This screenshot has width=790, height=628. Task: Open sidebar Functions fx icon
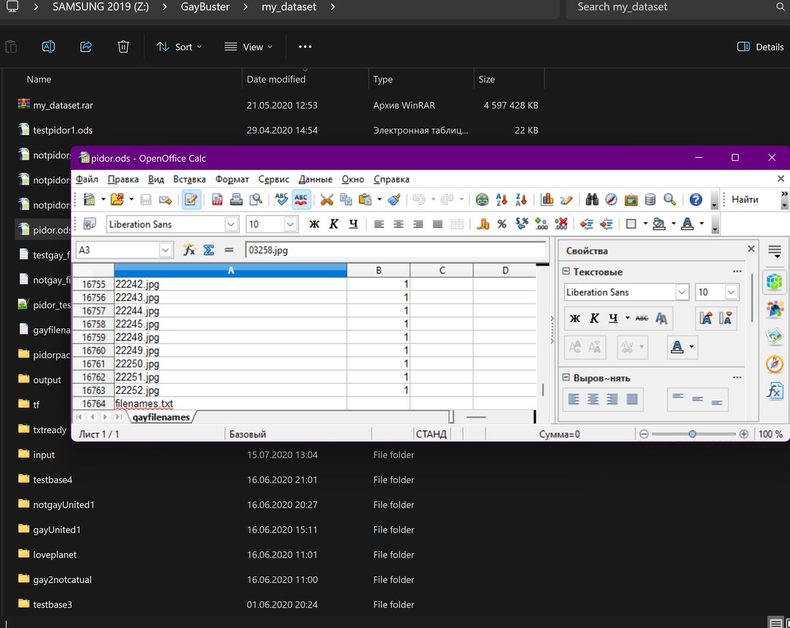click(x=775, y=391)
